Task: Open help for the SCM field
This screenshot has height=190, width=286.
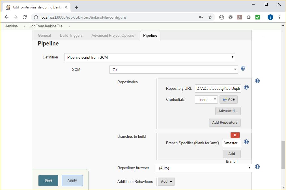Action: point(243,68)
